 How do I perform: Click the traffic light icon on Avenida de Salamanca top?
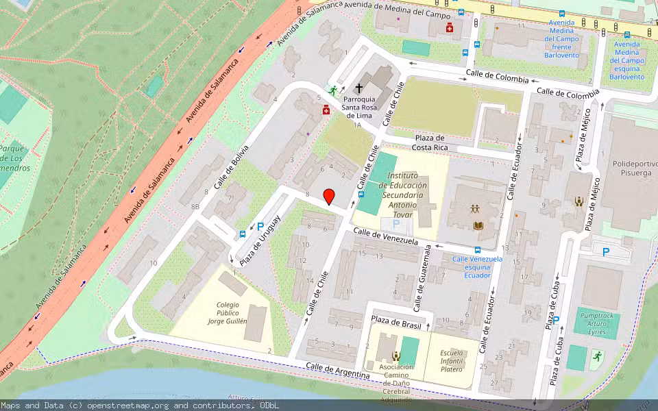pyautogui.click(x=300, y=10)
